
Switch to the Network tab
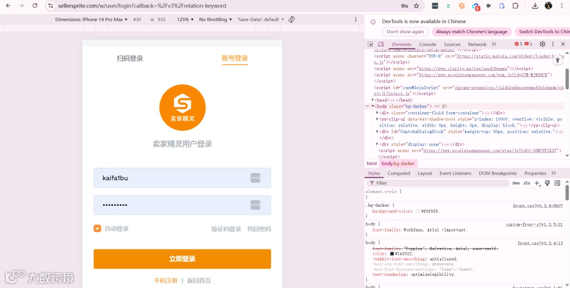point(477,44)
